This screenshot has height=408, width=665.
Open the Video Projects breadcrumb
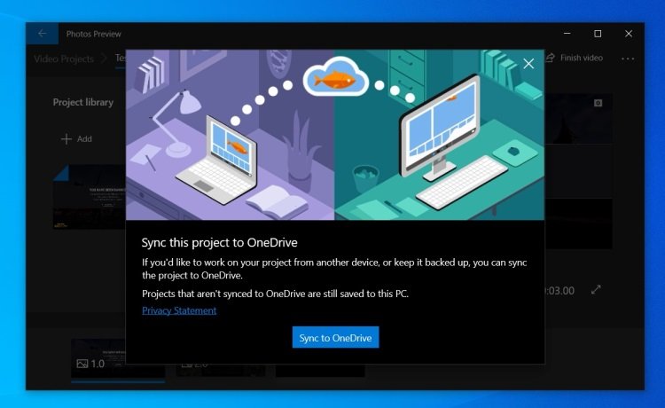tap(64, 59)
